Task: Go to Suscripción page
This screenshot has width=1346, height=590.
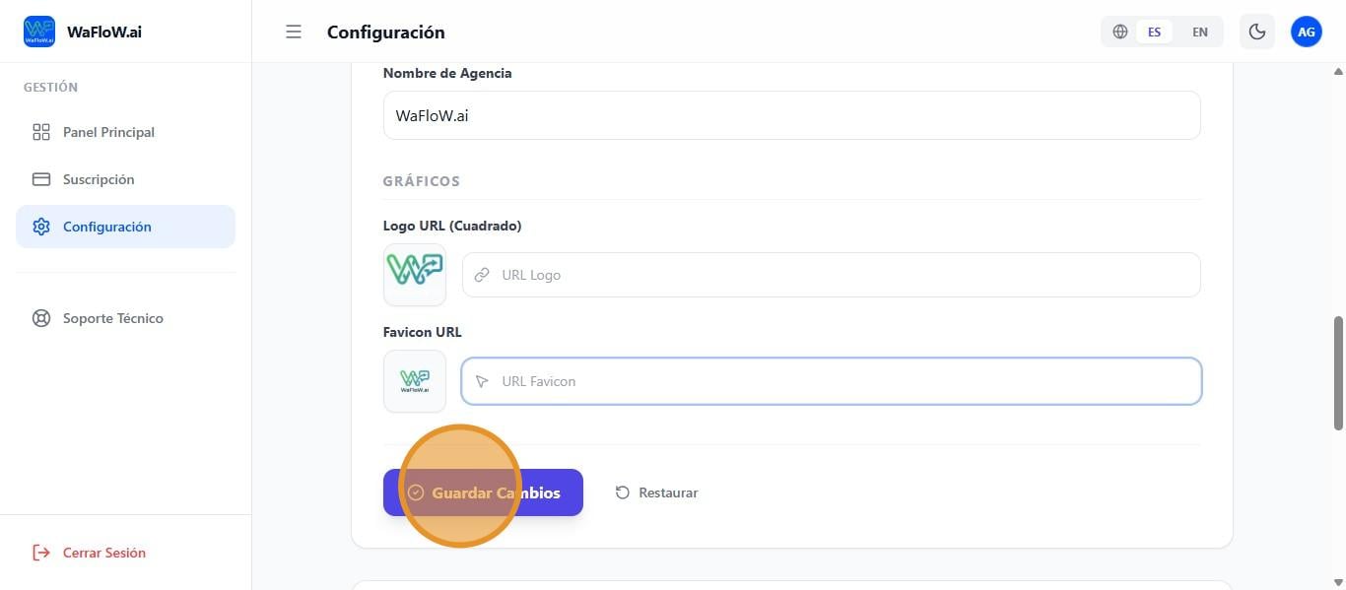Action: click(x=99, y=179)
